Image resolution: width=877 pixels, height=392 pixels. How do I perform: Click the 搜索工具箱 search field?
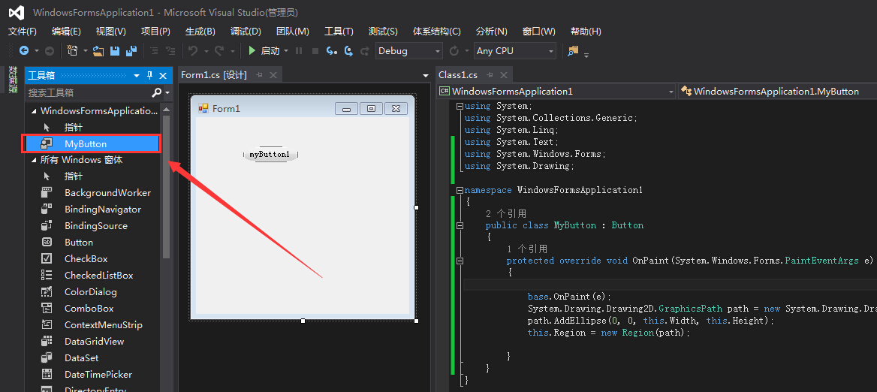point(88,92)
